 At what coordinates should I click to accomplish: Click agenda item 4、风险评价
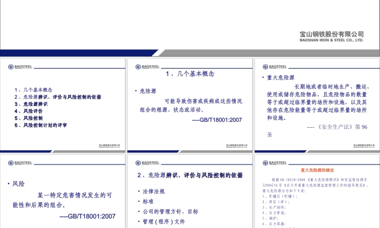tap(28, 111)
